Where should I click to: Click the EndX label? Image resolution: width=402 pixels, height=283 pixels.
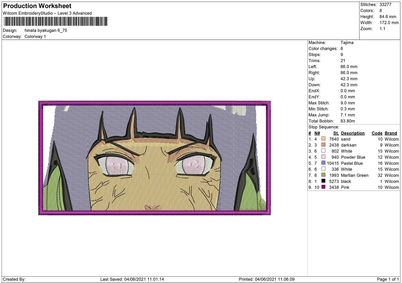[x=314, y=91]
